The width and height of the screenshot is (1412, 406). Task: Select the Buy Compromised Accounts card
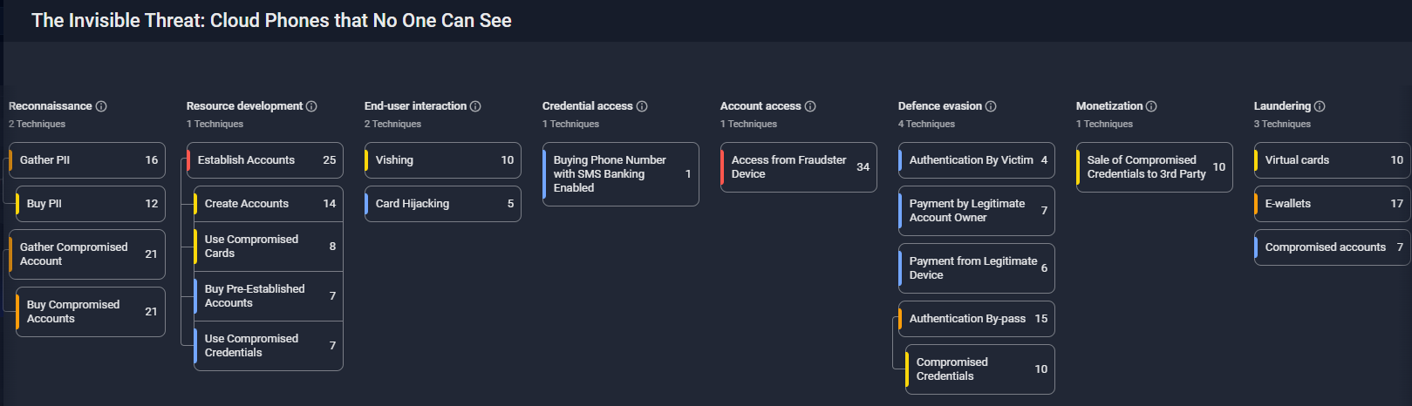coord(91,312)
